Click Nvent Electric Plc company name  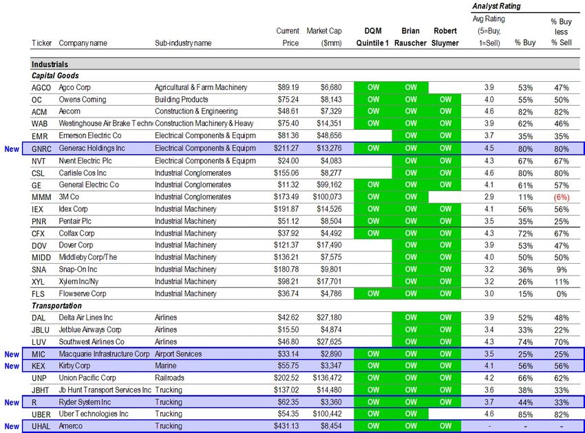click(x=85, y=161)
